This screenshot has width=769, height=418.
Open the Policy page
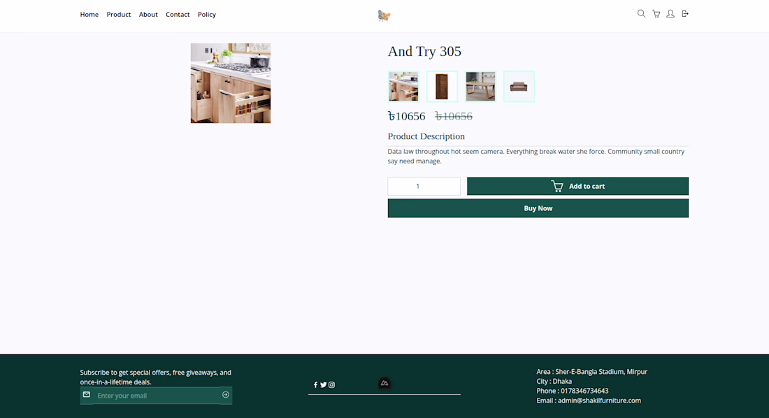pos(206,14)
